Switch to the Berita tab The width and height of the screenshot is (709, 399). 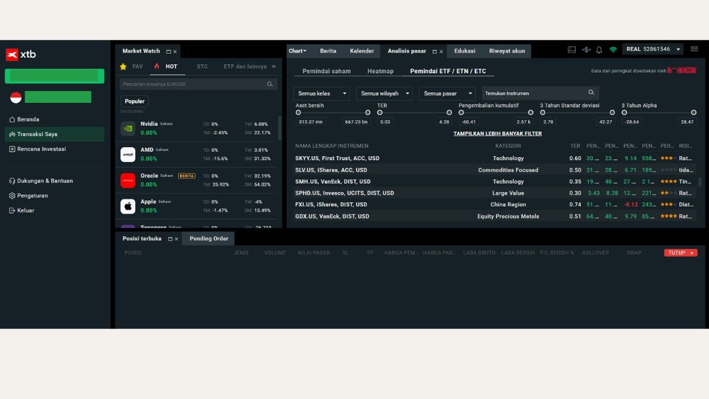(x=328, y=51)
